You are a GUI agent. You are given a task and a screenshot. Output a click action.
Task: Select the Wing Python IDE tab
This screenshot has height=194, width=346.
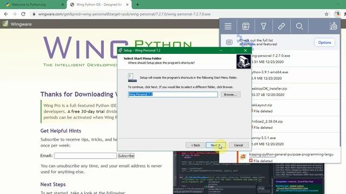pos(99,4)
